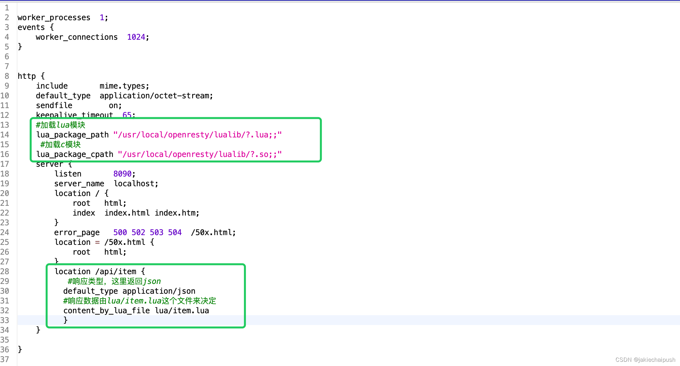Click the worker_connections directive
The image size is (680, 366).
point(77,37)
